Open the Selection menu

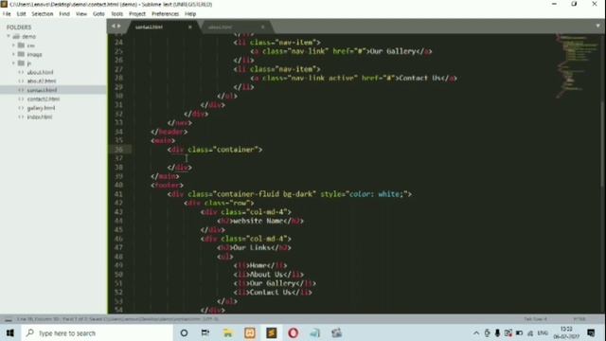click(x=42, y=14)
